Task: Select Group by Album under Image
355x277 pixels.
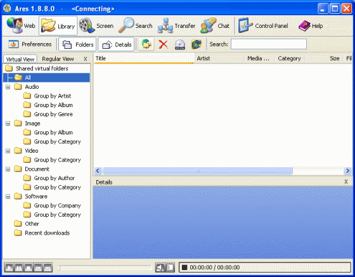Action: 48,132
